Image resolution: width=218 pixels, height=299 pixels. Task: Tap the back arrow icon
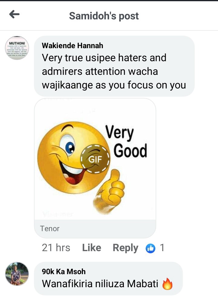[15, 14]
